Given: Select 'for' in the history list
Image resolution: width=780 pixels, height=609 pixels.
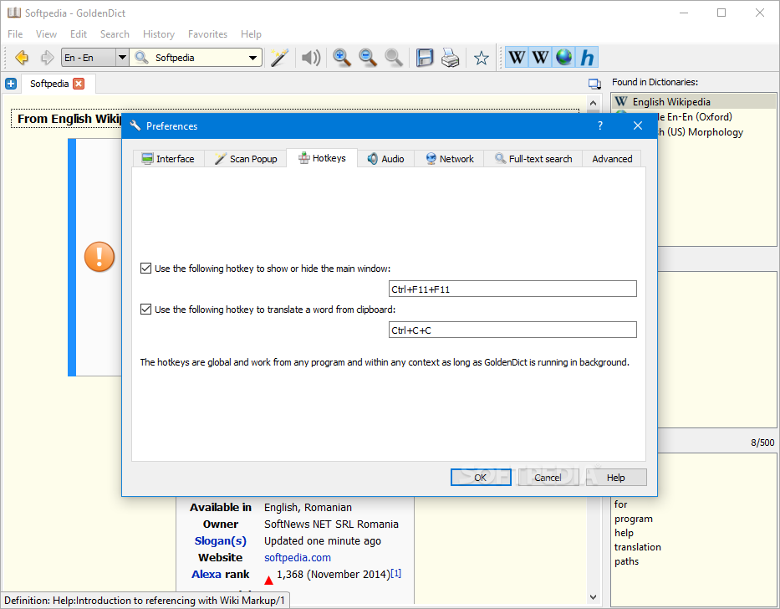Looking at the screenshot, I should 620,504.
